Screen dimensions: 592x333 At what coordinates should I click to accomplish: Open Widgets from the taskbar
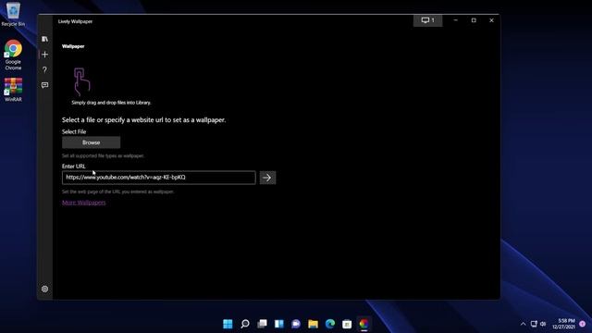(279, 324)
